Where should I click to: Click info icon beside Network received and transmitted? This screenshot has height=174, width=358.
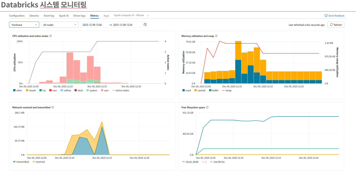(53, 107)
